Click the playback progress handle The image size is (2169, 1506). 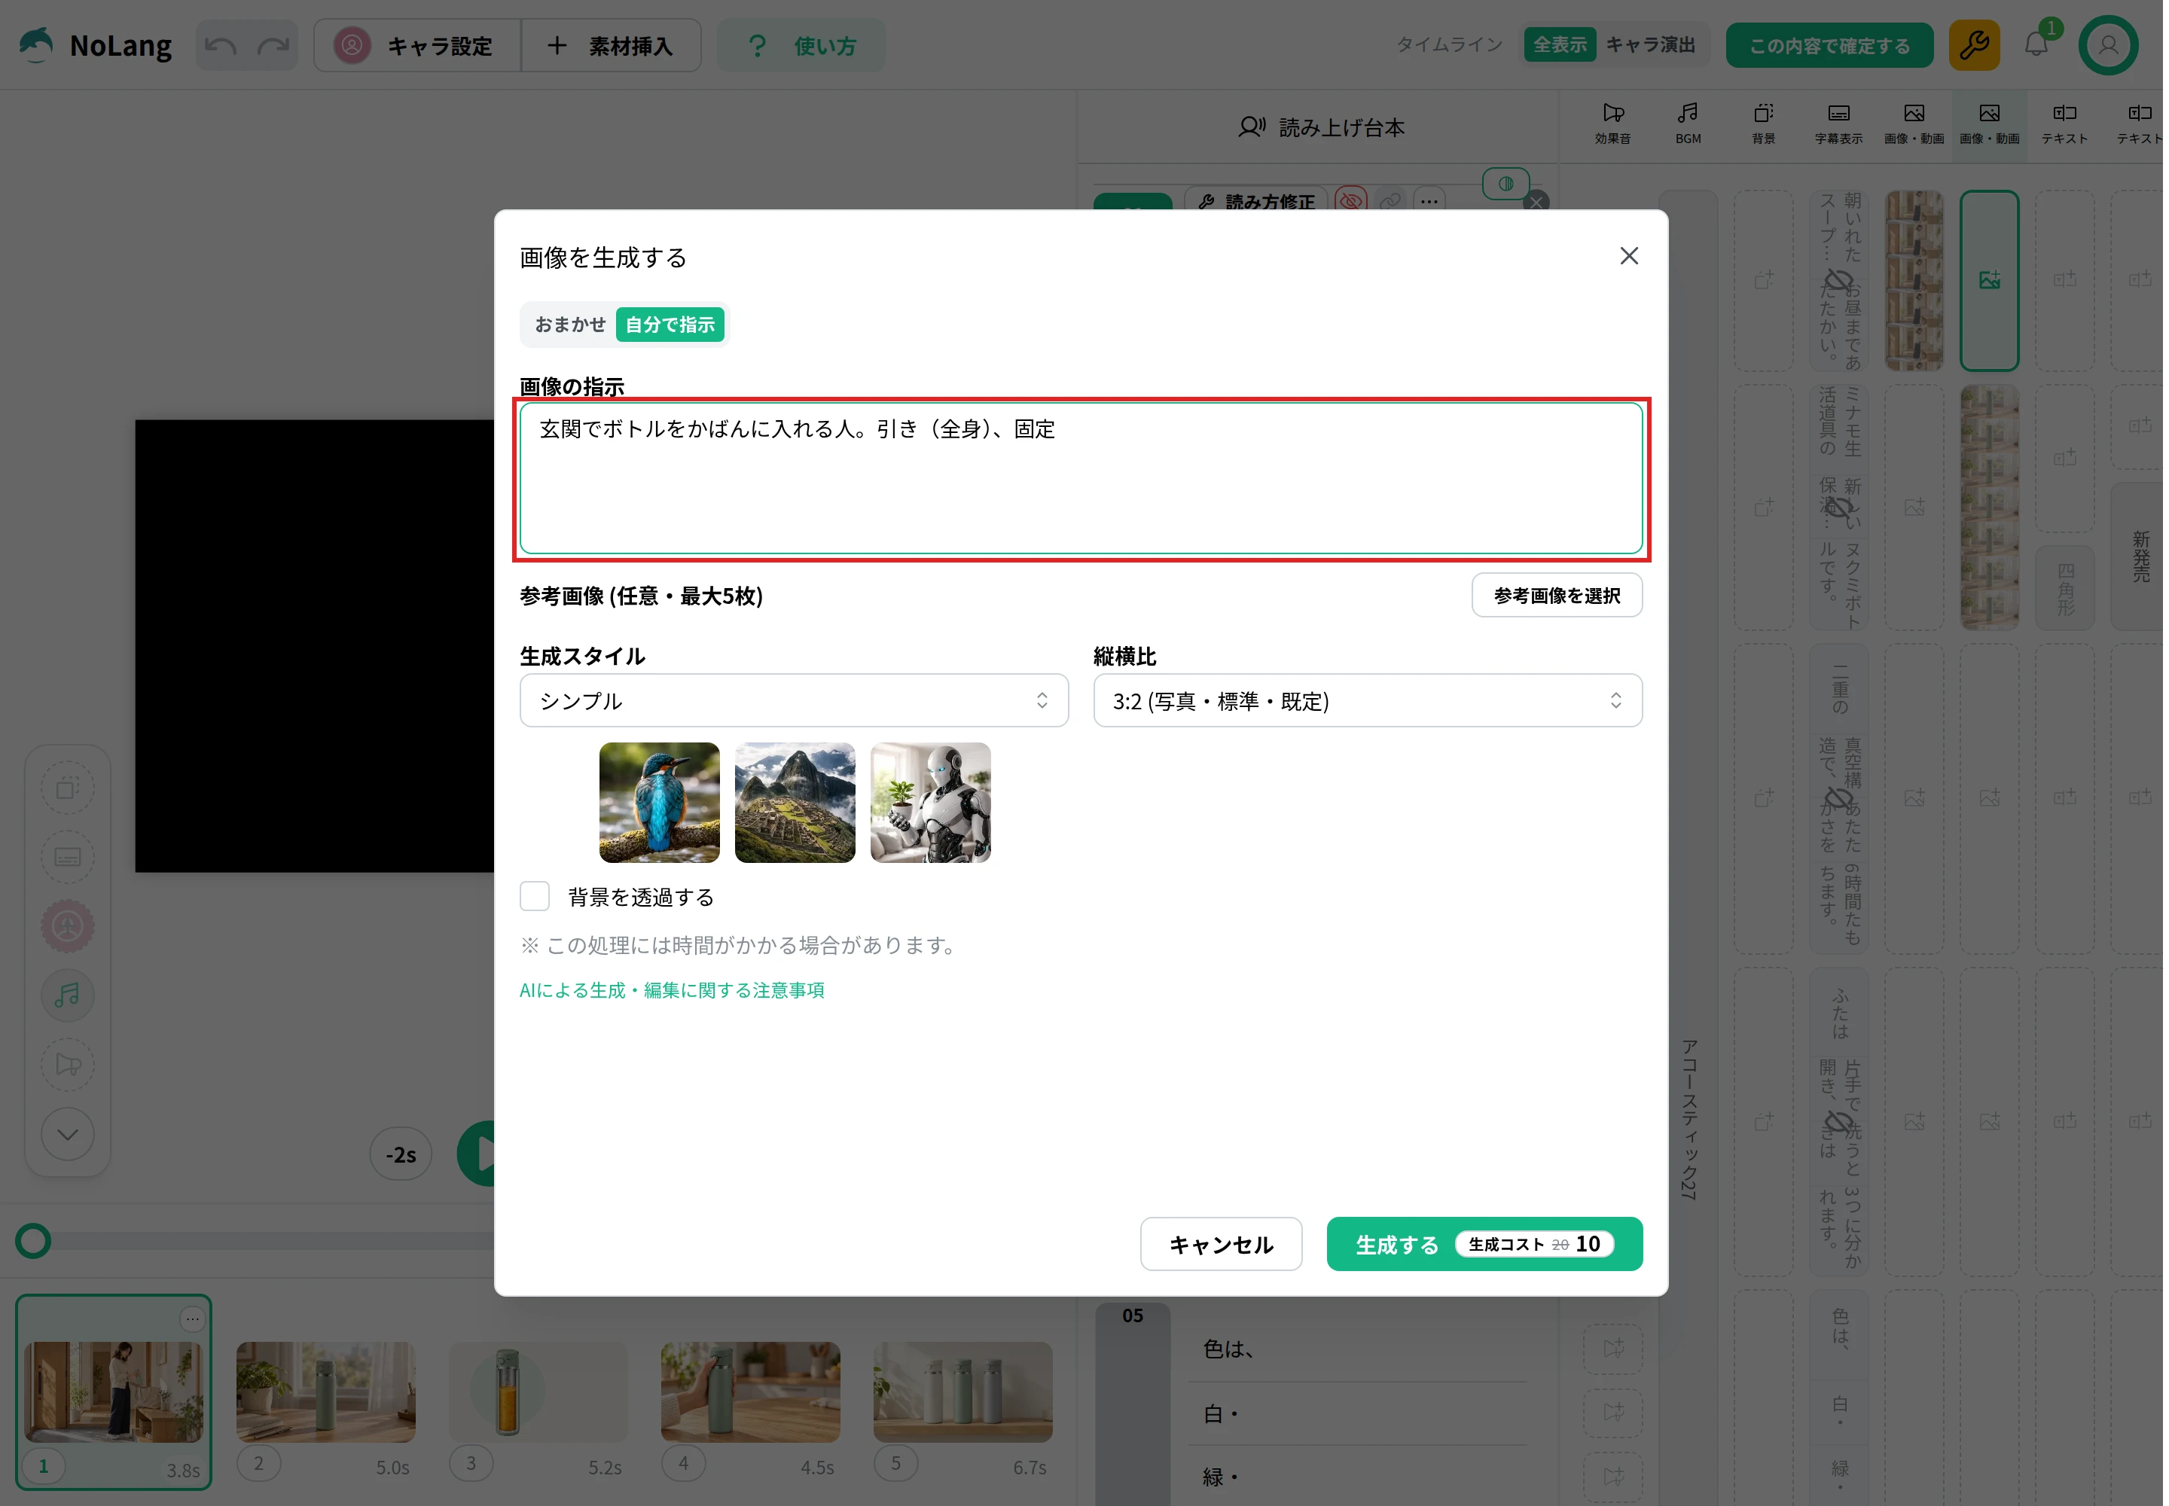(x=33, y=1240)
